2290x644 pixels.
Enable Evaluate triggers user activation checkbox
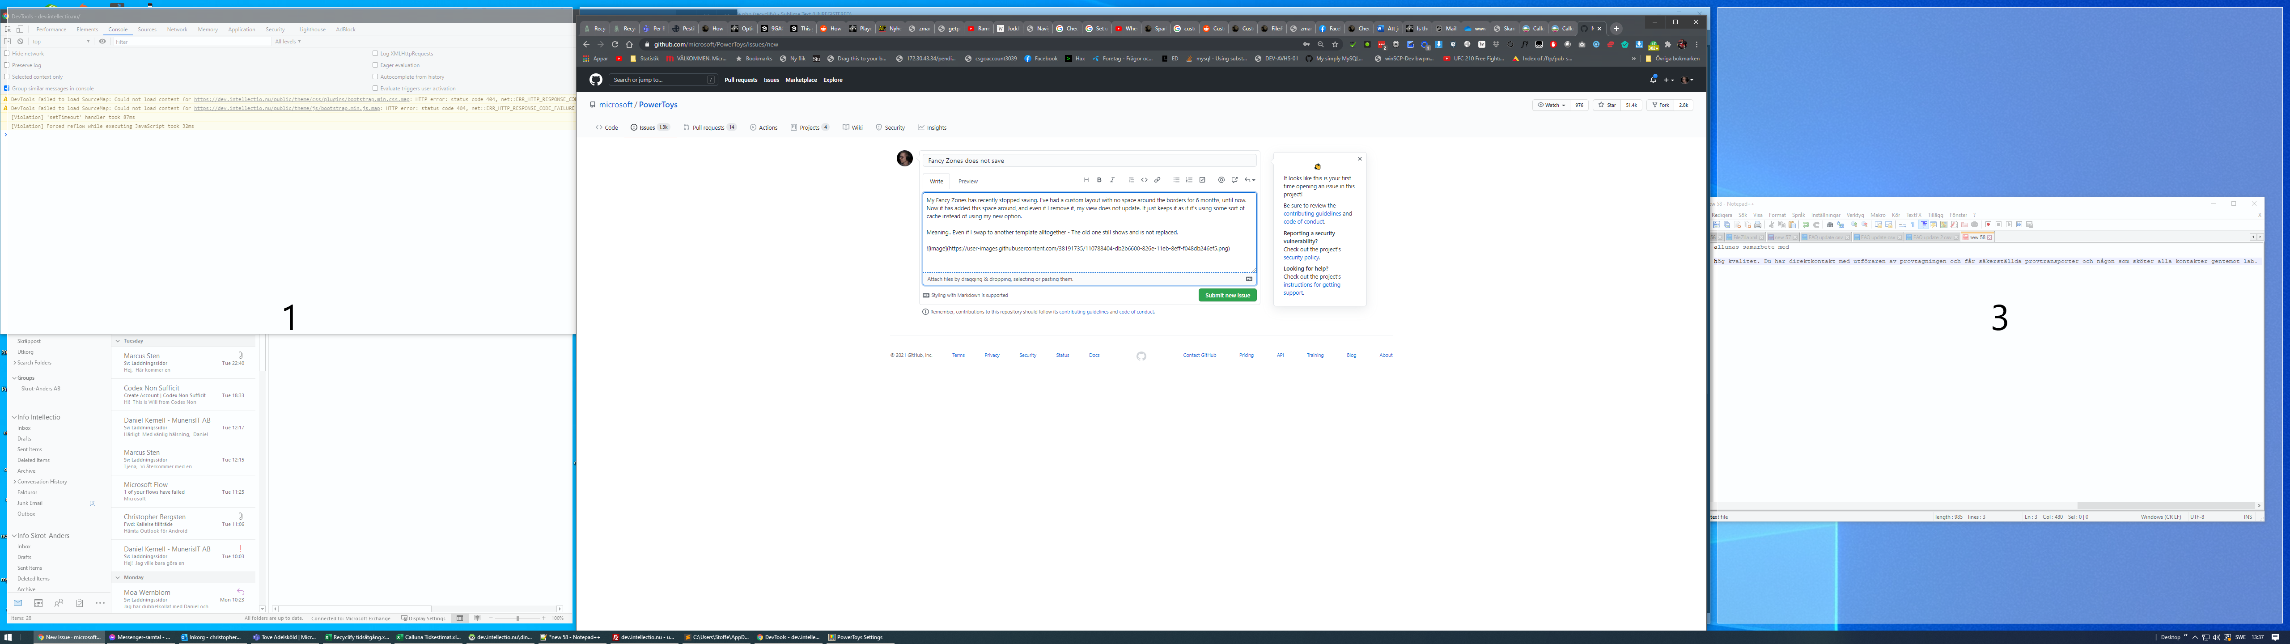click(375, 88)
